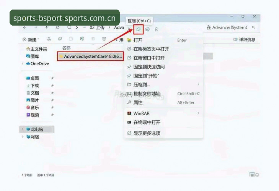Click the delete trash icon in context menu
This screenshot has height=191, width=279.
157,29
